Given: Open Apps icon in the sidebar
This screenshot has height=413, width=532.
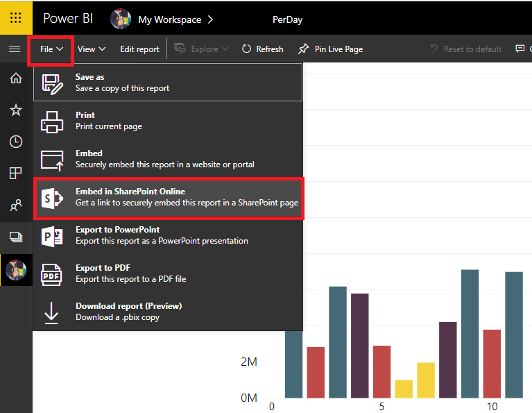Looking at the screenshot, I should pos(16,174).
